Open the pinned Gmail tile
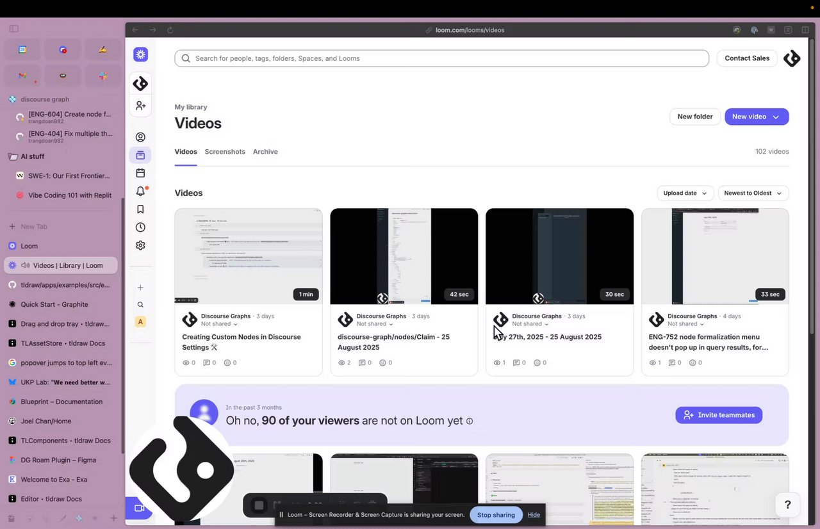The width and height of the screenshot is (820, 529). coord(22,76)
